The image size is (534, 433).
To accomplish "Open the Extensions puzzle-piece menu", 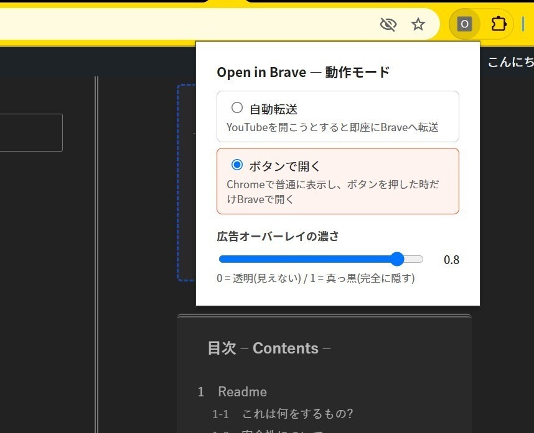I will (499, 24).
